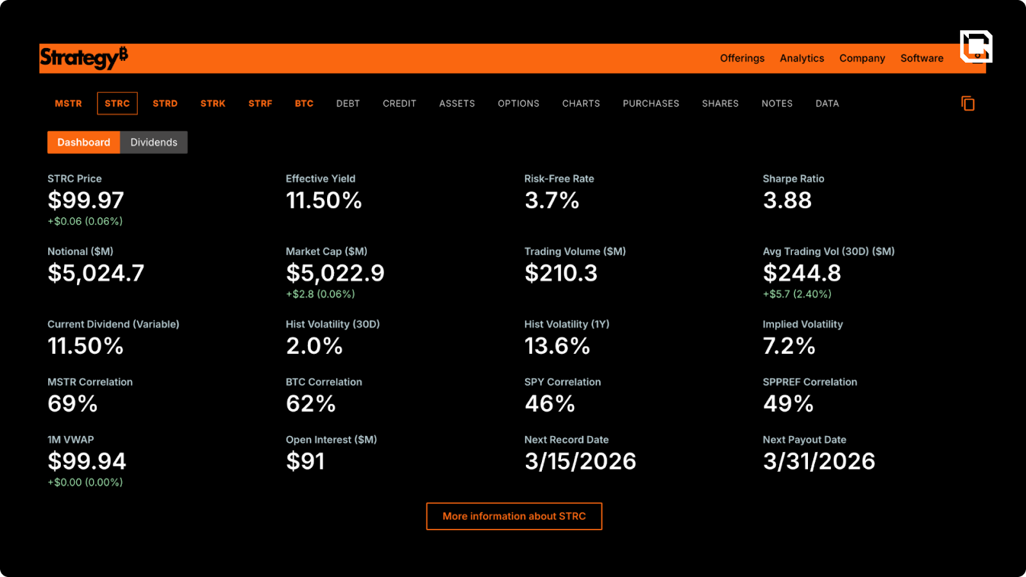Click the Trading Volume value $210.3
The width and height of the screenshot is (1026, 577).
coord(561,273)
